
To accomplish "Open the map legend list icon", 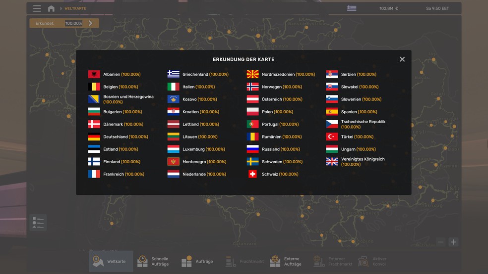I will coord(38,223).
